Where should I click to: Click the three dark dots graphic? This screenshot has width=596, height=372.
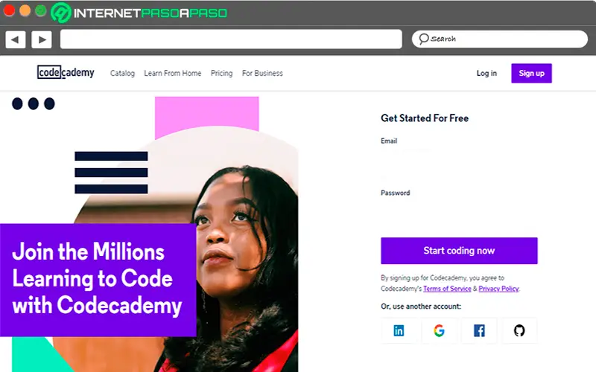pyautogui.click(x=34, y=103)
